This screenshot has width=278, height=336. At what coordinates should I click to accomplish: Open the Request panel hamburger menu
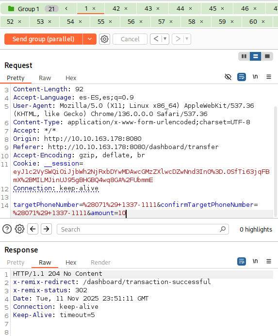[269, 77]
